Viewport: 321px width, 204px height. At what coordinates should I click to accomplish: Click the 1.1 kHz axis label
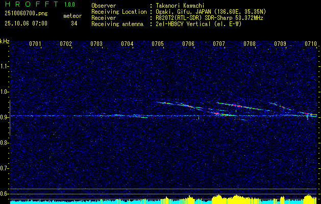[4, 66]
